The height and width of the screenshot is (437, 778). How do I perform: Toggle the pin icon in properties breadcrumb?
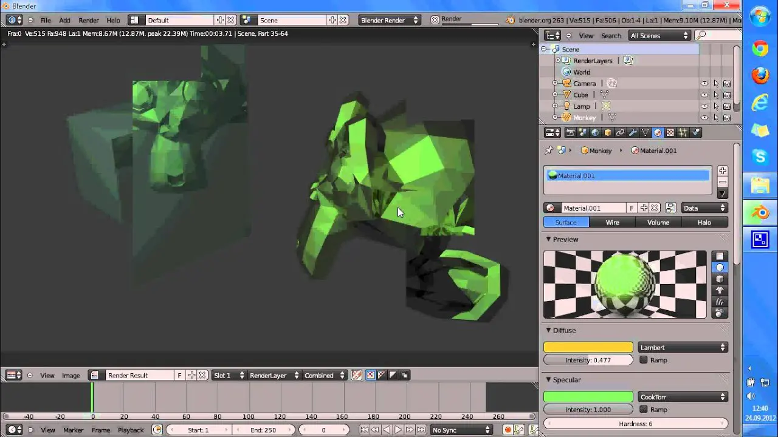[549, 151]
